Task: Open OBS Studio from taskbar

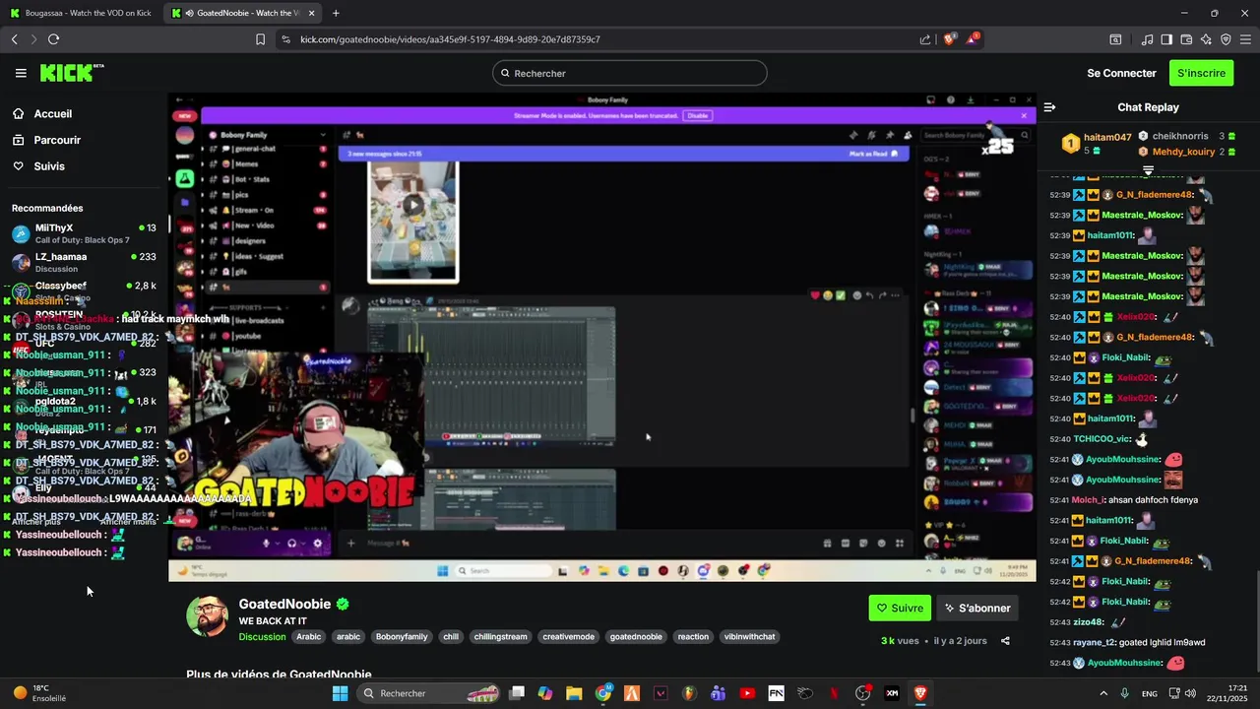Action: point(862,693)
